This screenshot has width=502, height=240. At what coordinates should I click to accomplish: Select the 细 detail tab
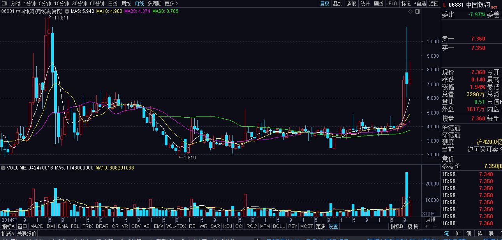click(469, 233)
